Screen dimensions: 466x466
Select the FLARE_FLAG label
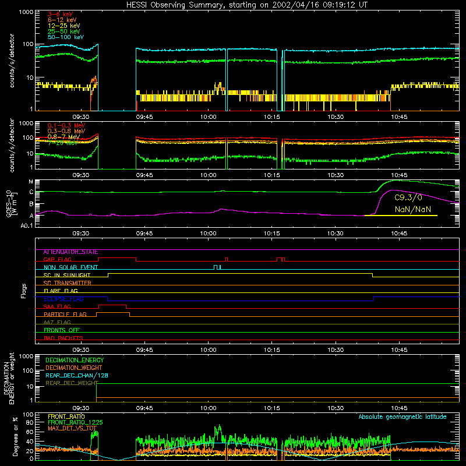61,291
